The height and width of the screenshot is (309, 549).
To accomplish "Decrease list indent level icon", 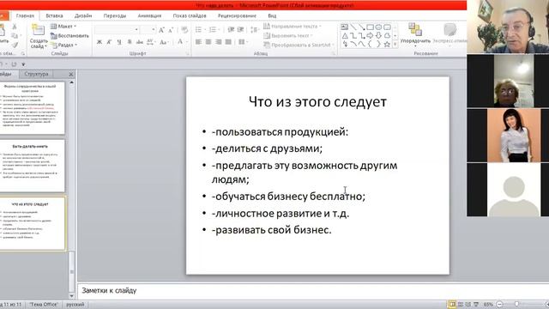I will pyautogui.click(x=231, y=30).
